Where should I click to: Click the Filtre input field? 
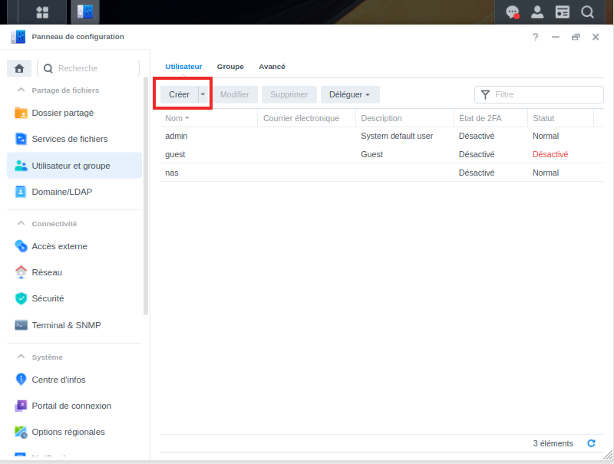(546, 94)
